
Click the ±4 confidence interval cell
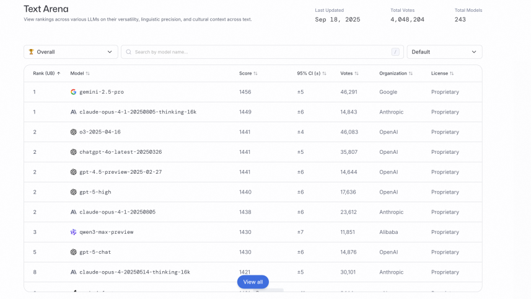(x=301, y=132)
